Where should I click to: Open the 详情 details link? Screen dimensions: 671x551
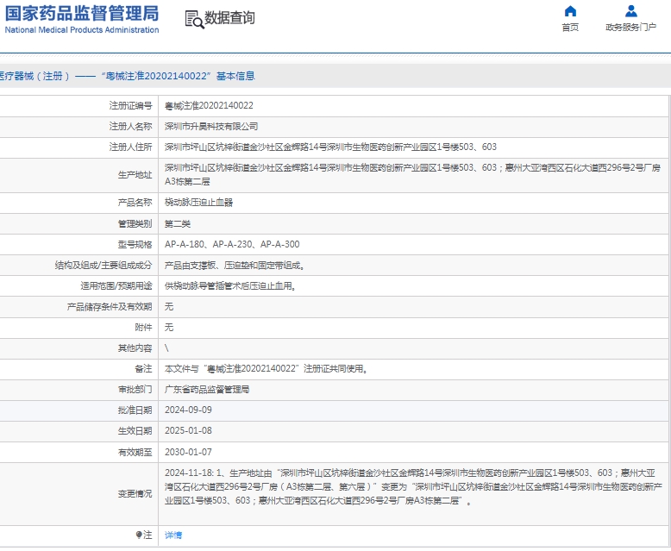click(173, 535)
